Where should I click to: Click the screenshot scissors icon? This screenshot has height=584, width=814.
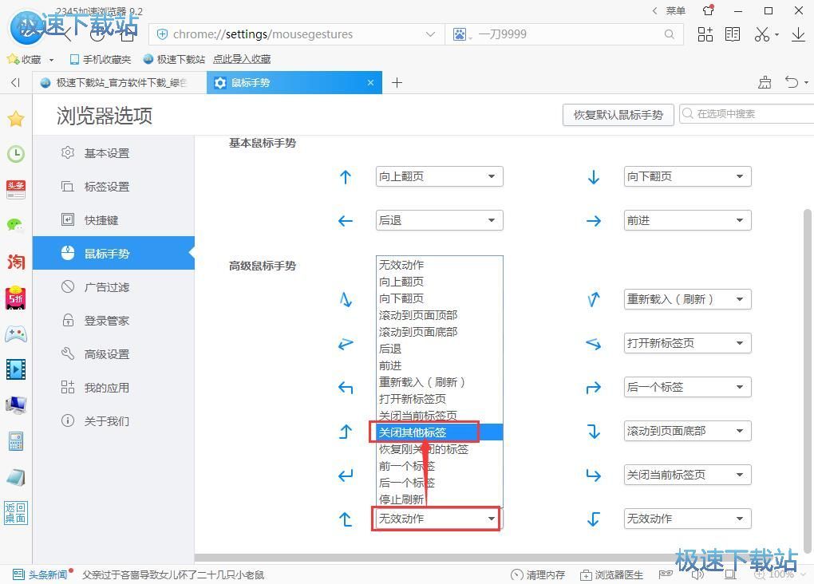762,34
